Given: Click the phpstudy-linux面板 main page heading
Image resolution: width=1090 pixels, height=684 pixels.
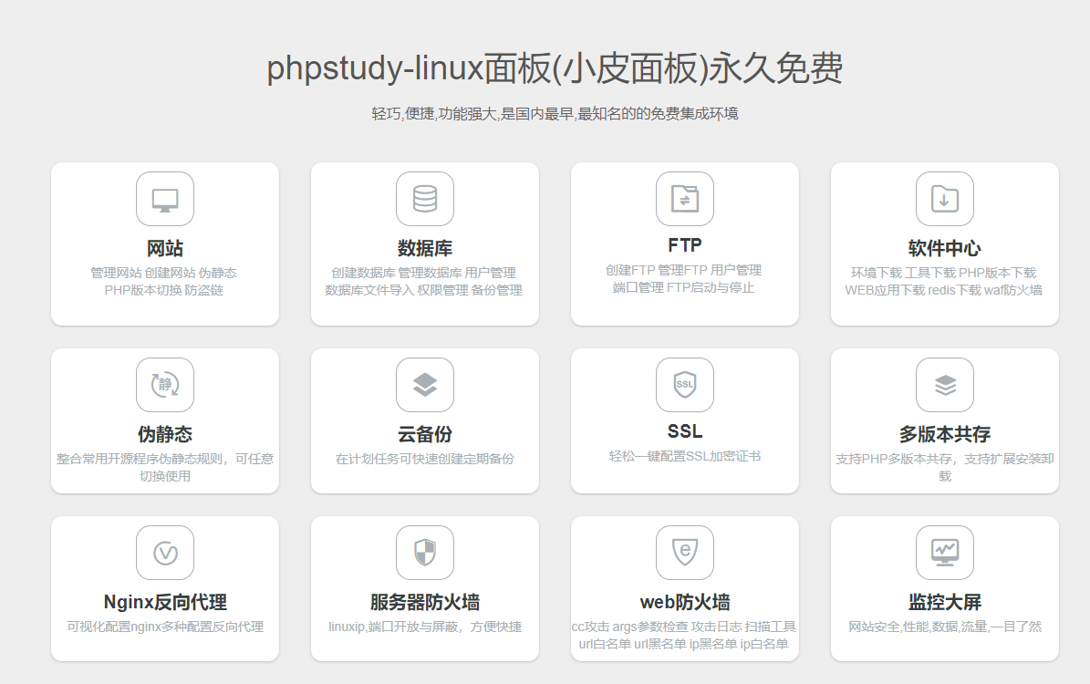Looking at the screenshot, I should (555, 69).
